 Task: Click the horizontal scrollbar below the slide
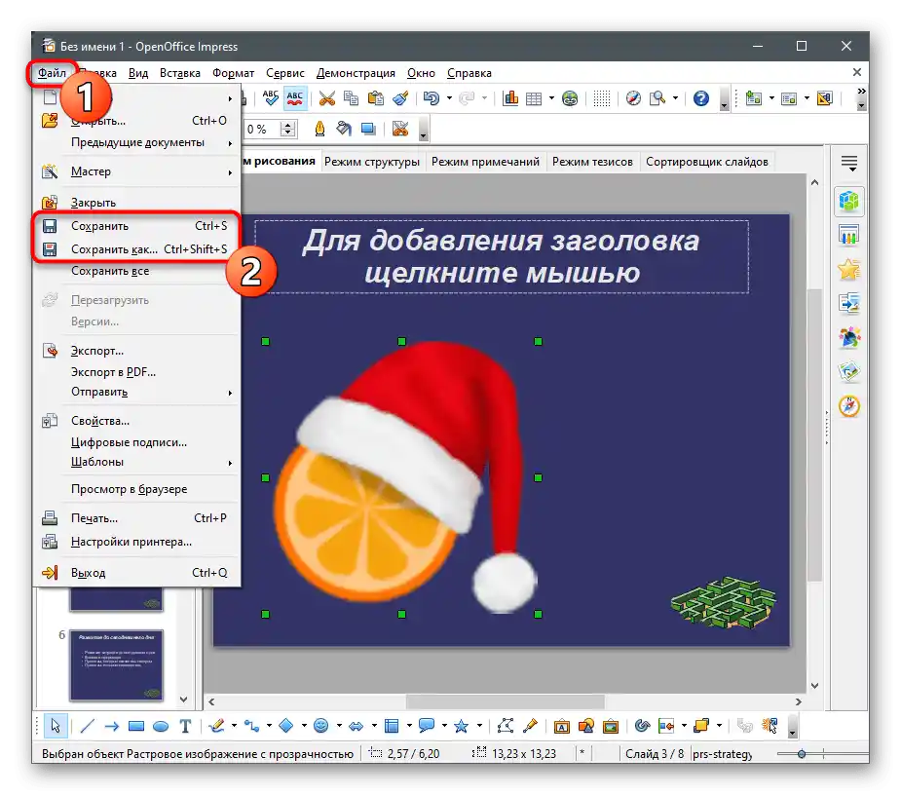click(x=506, y=701)
